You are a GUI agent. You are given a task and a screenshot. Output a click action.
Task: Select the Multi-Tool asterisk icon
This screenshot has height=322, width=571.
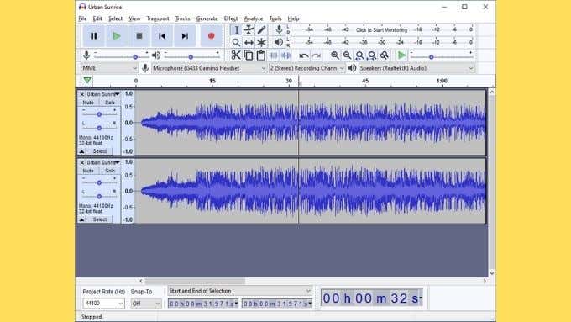pos(261,43)
